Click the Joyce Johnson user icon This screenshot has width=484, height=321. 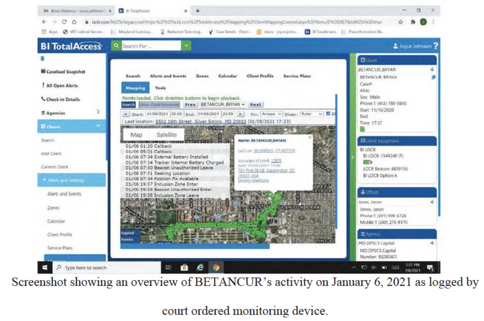point(395,46)
